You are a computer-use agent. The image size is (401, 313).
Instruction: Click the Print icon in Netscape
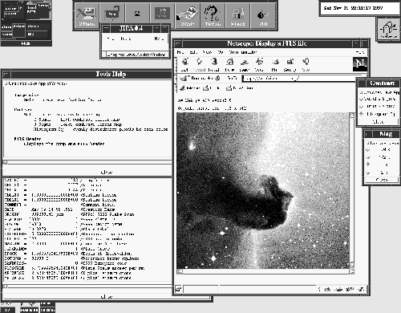[x=274, y=65]
